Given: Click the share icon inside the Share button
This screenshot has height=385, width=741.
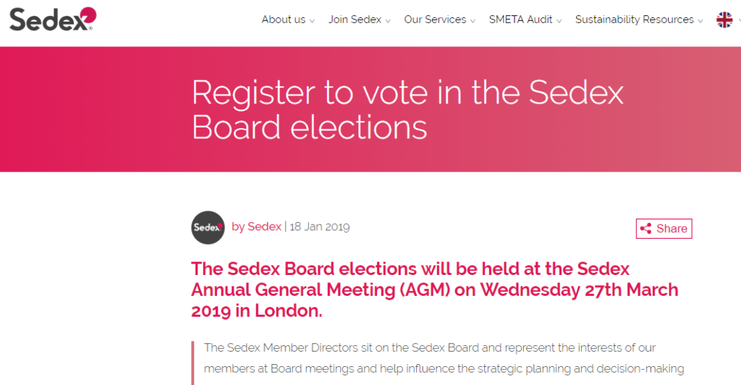Looking at the screenshot, I should pos(645,229).
